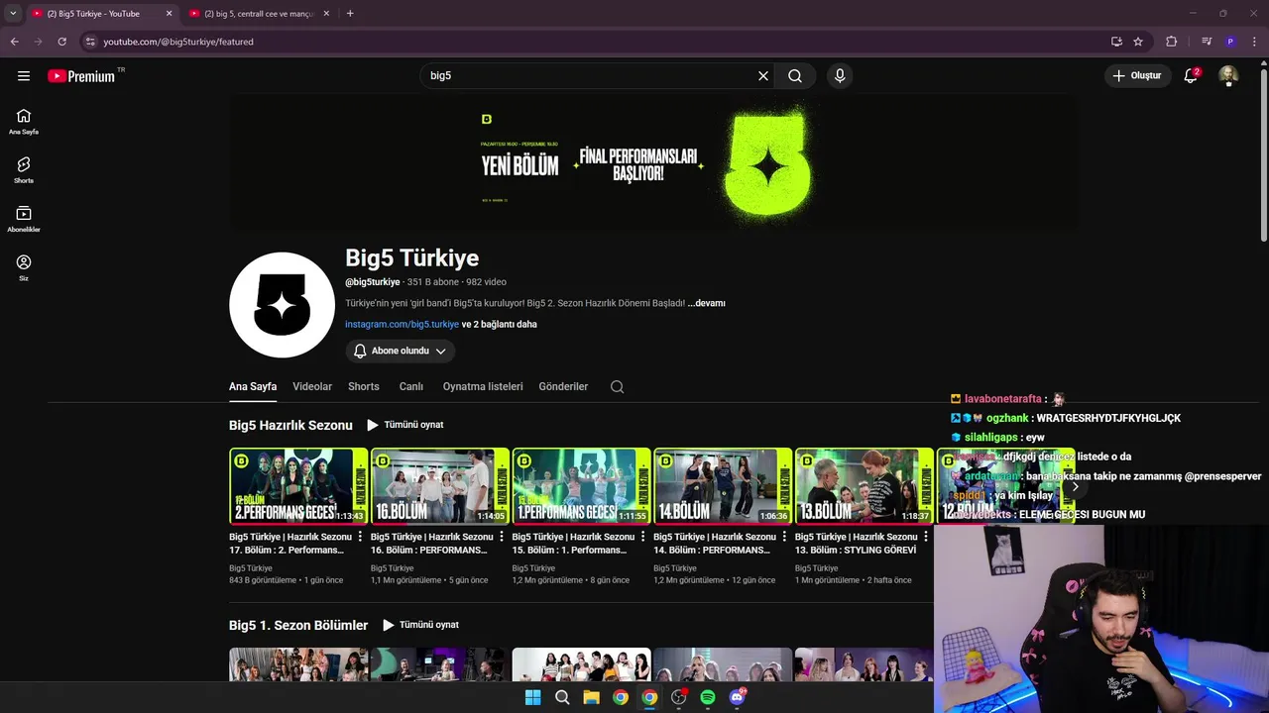Viewport: 1269px width, 713px height.
Task: Open the instagram.com/big5.turkiye link
Action: coord(402,324)
